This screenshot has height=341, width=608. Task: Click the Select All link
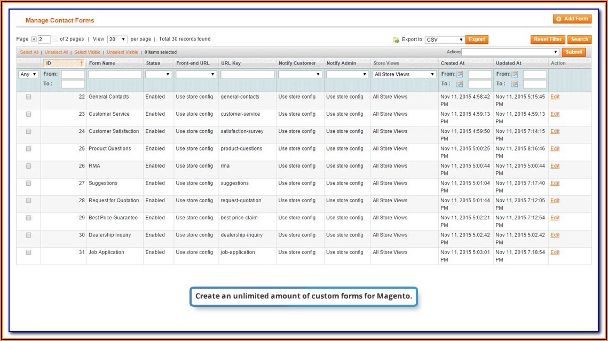point(29,52)
